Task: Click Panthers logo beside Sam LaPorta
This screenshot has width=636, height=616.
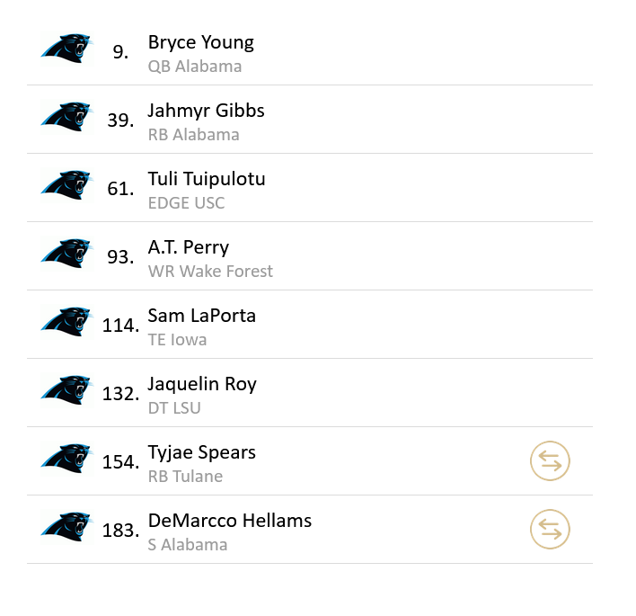Action: click(x=66, y=322)
